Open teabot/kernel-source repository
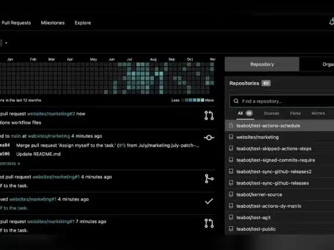The height and width of the screenshot is (250, 334). click(x=259, y=195)
